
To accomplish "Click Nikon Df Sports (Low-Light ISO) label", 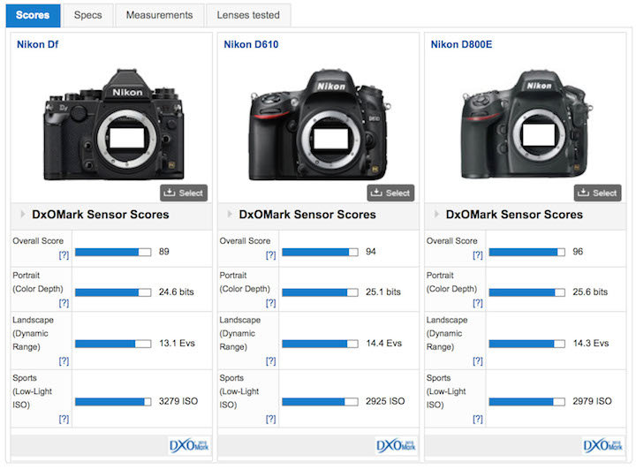I will tap(33, 391).
